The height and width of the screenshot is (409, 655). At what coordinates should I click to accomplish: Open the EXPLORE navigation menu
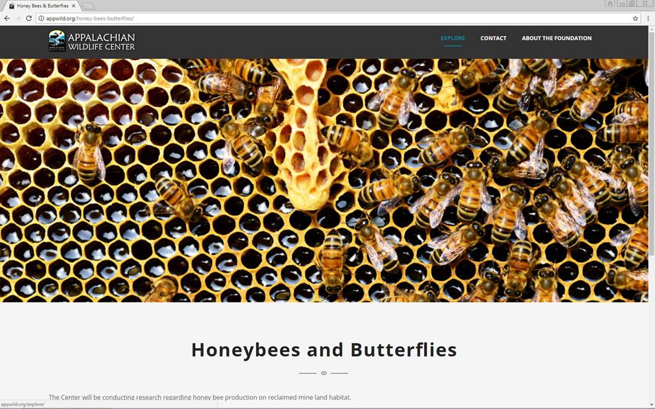453,38
